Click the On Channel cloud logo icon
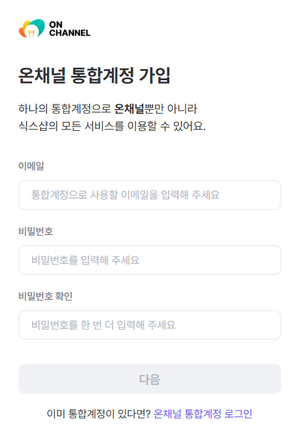 (32, 28)
